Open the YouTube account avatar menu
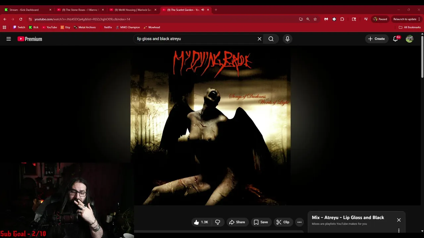 [x=409, y=39]
